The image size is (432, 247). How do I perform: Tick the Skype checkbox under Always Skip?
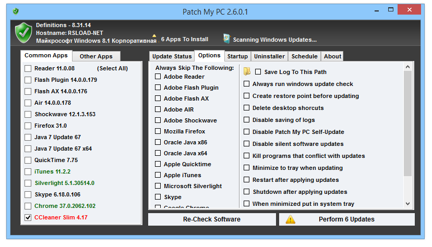point(158,197)
